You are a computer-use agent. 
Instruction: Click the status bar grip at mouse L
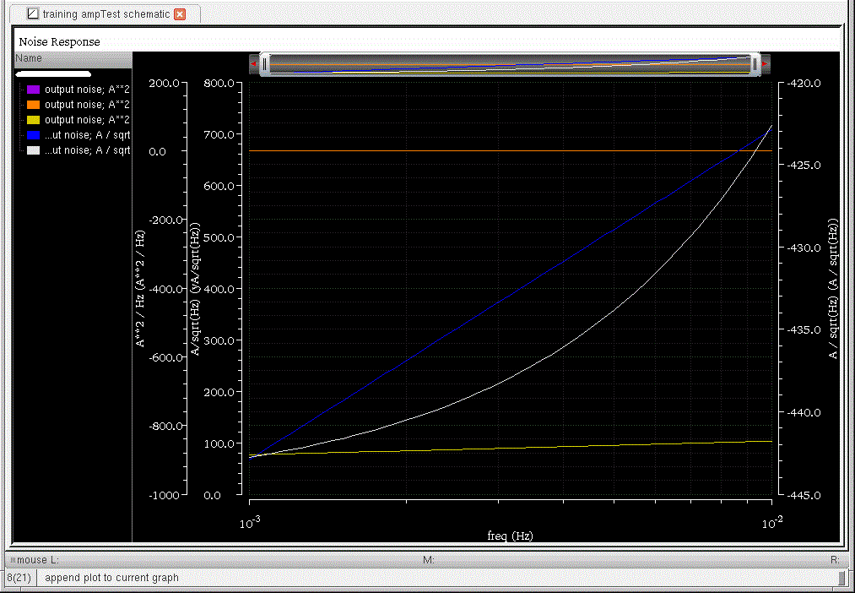point(13,559)
